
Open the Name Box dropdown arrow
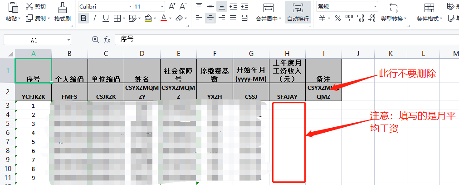pyautogui.click(x=68, y=40)
